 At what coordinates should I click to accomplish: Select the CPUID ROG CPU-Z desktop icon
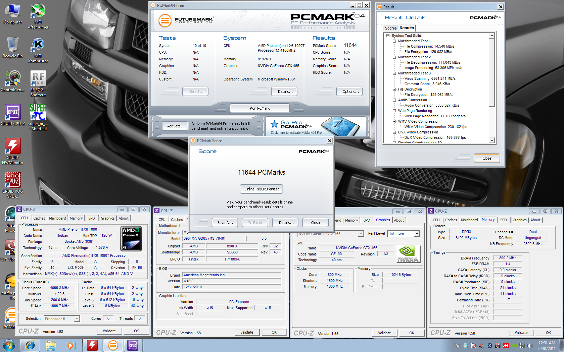13,185
